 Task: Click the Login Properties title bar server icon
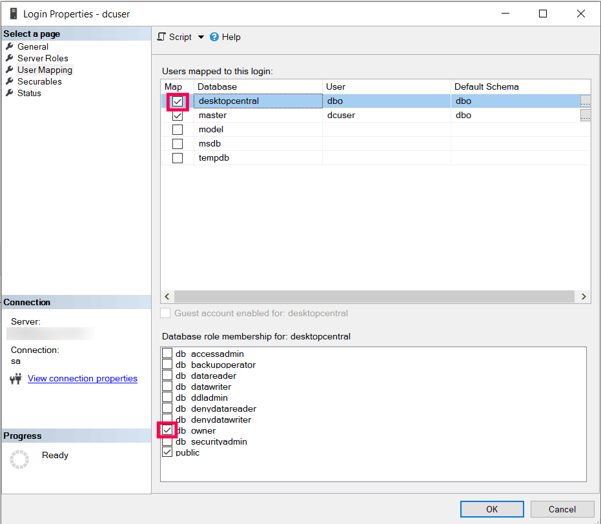[x=14, y=14]
